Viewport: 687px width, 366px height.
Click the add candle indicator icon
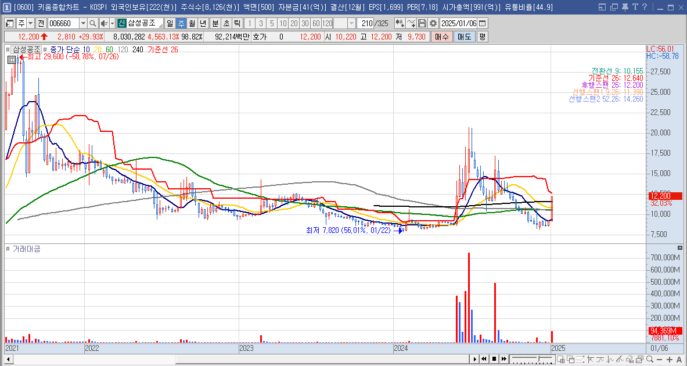pyautogui.click(x=400, y=23)
